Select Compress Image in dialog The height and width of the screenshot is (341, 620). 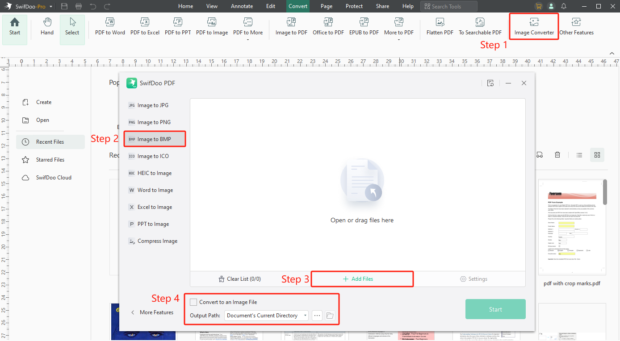[x=155, y=241]
